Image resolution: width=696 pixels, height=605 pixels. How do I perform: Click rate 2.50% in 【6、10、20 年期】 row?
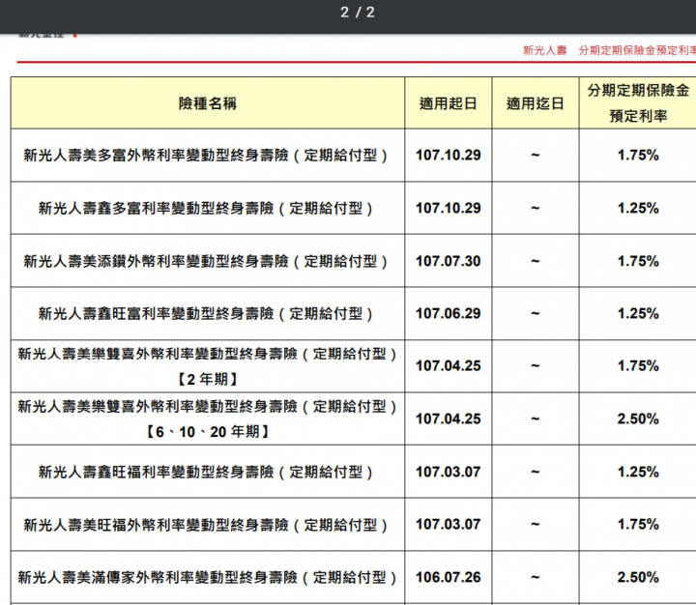(638, 418)
